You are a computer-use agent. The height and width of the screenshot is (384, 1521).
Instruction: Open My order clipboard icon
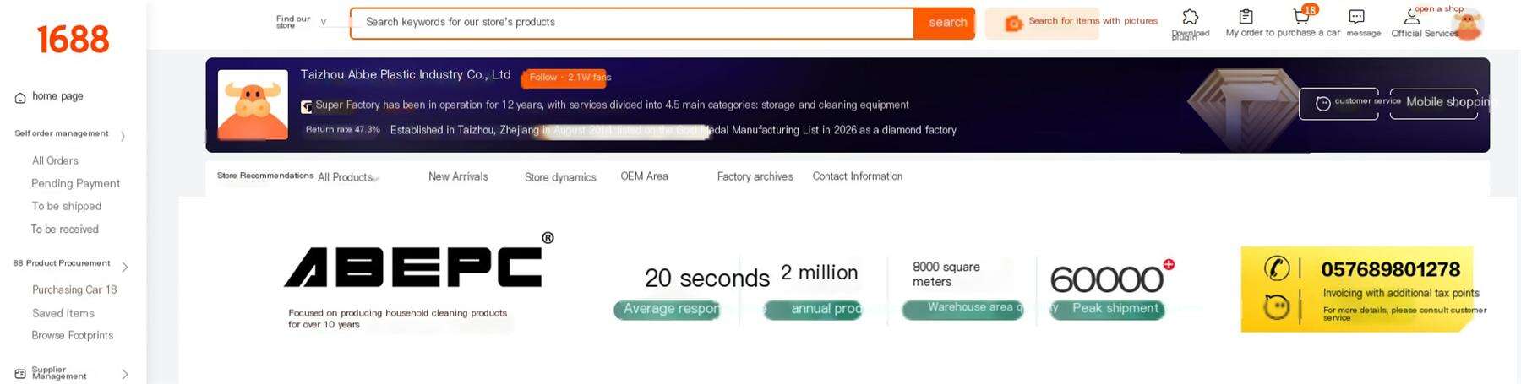tap(1246, 17)
